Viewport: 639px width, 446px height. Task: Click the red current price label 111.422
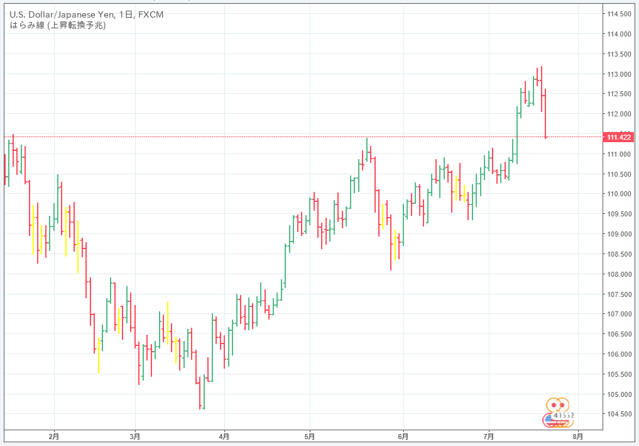point(618,137)
